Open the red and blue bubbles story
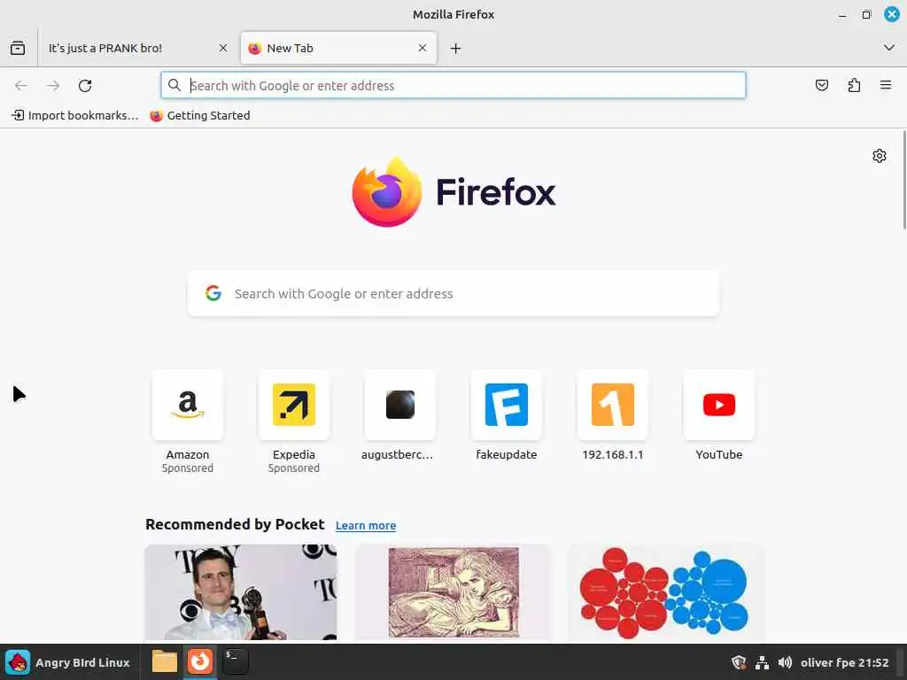907x680 pixels. [x=665, y=592]
